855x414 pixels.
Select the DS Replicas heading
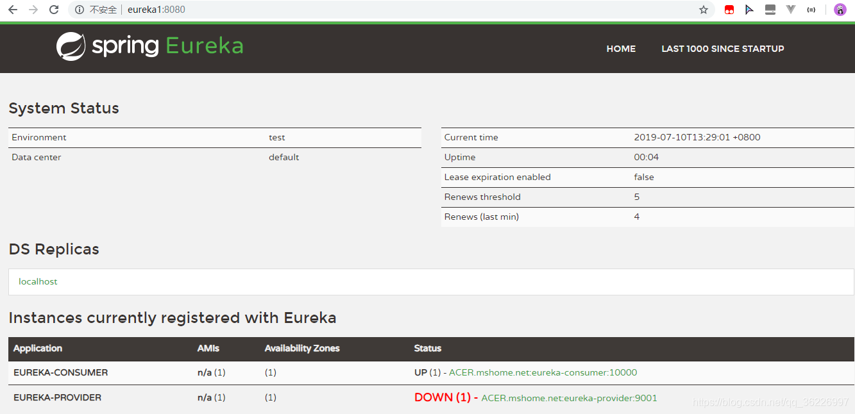tap(54, 249)
